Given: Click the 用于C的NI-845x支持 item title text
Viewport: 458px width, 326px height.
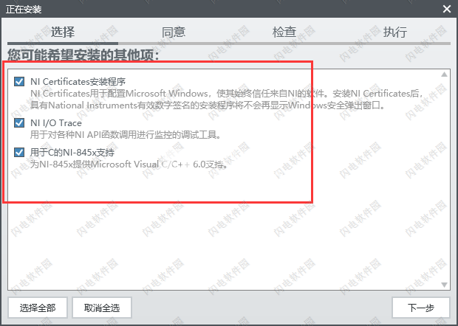Looking at the screenshot, I should 72,153.
